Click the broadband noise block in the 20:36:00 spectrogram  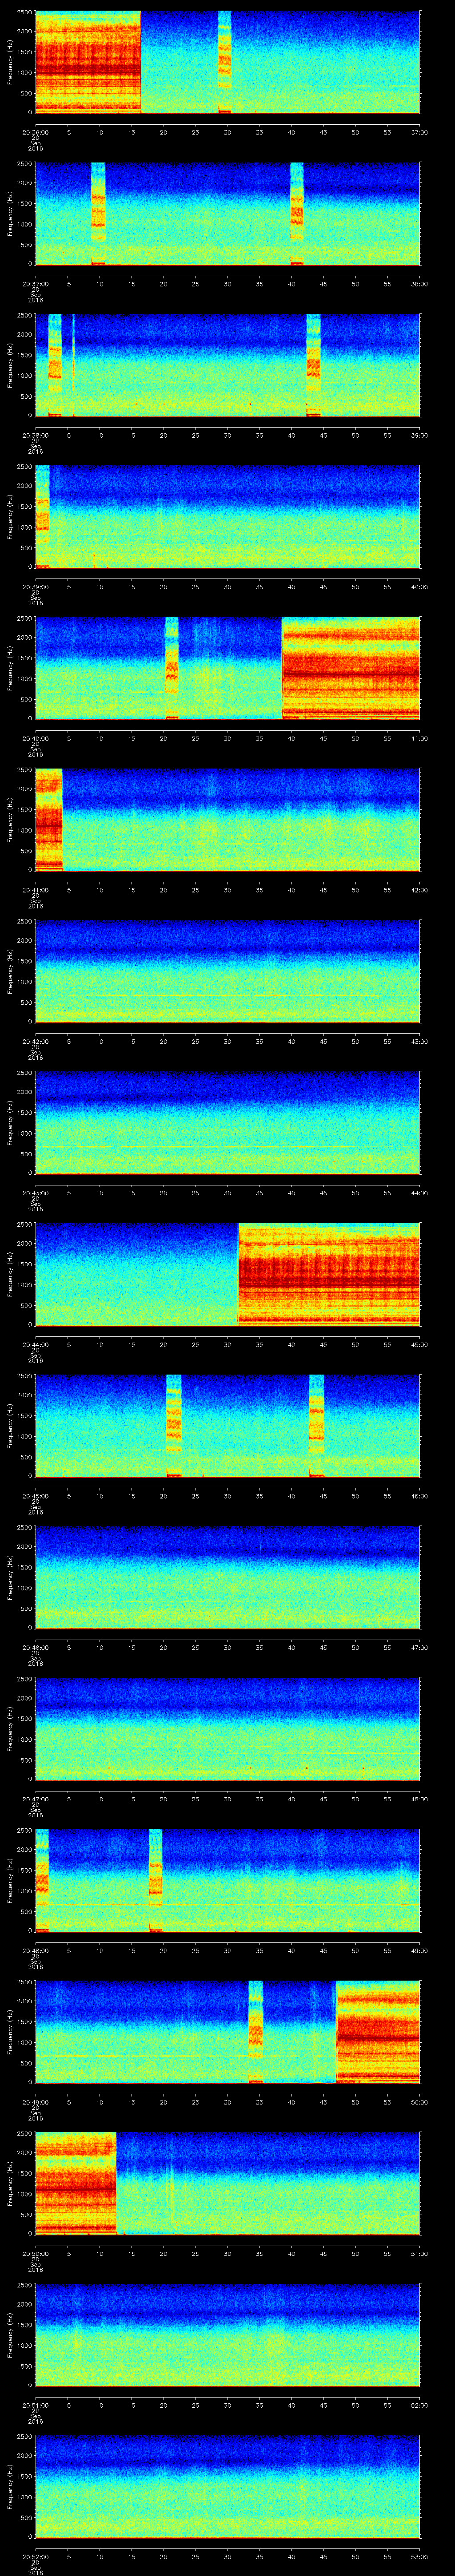tap(87, 62)
